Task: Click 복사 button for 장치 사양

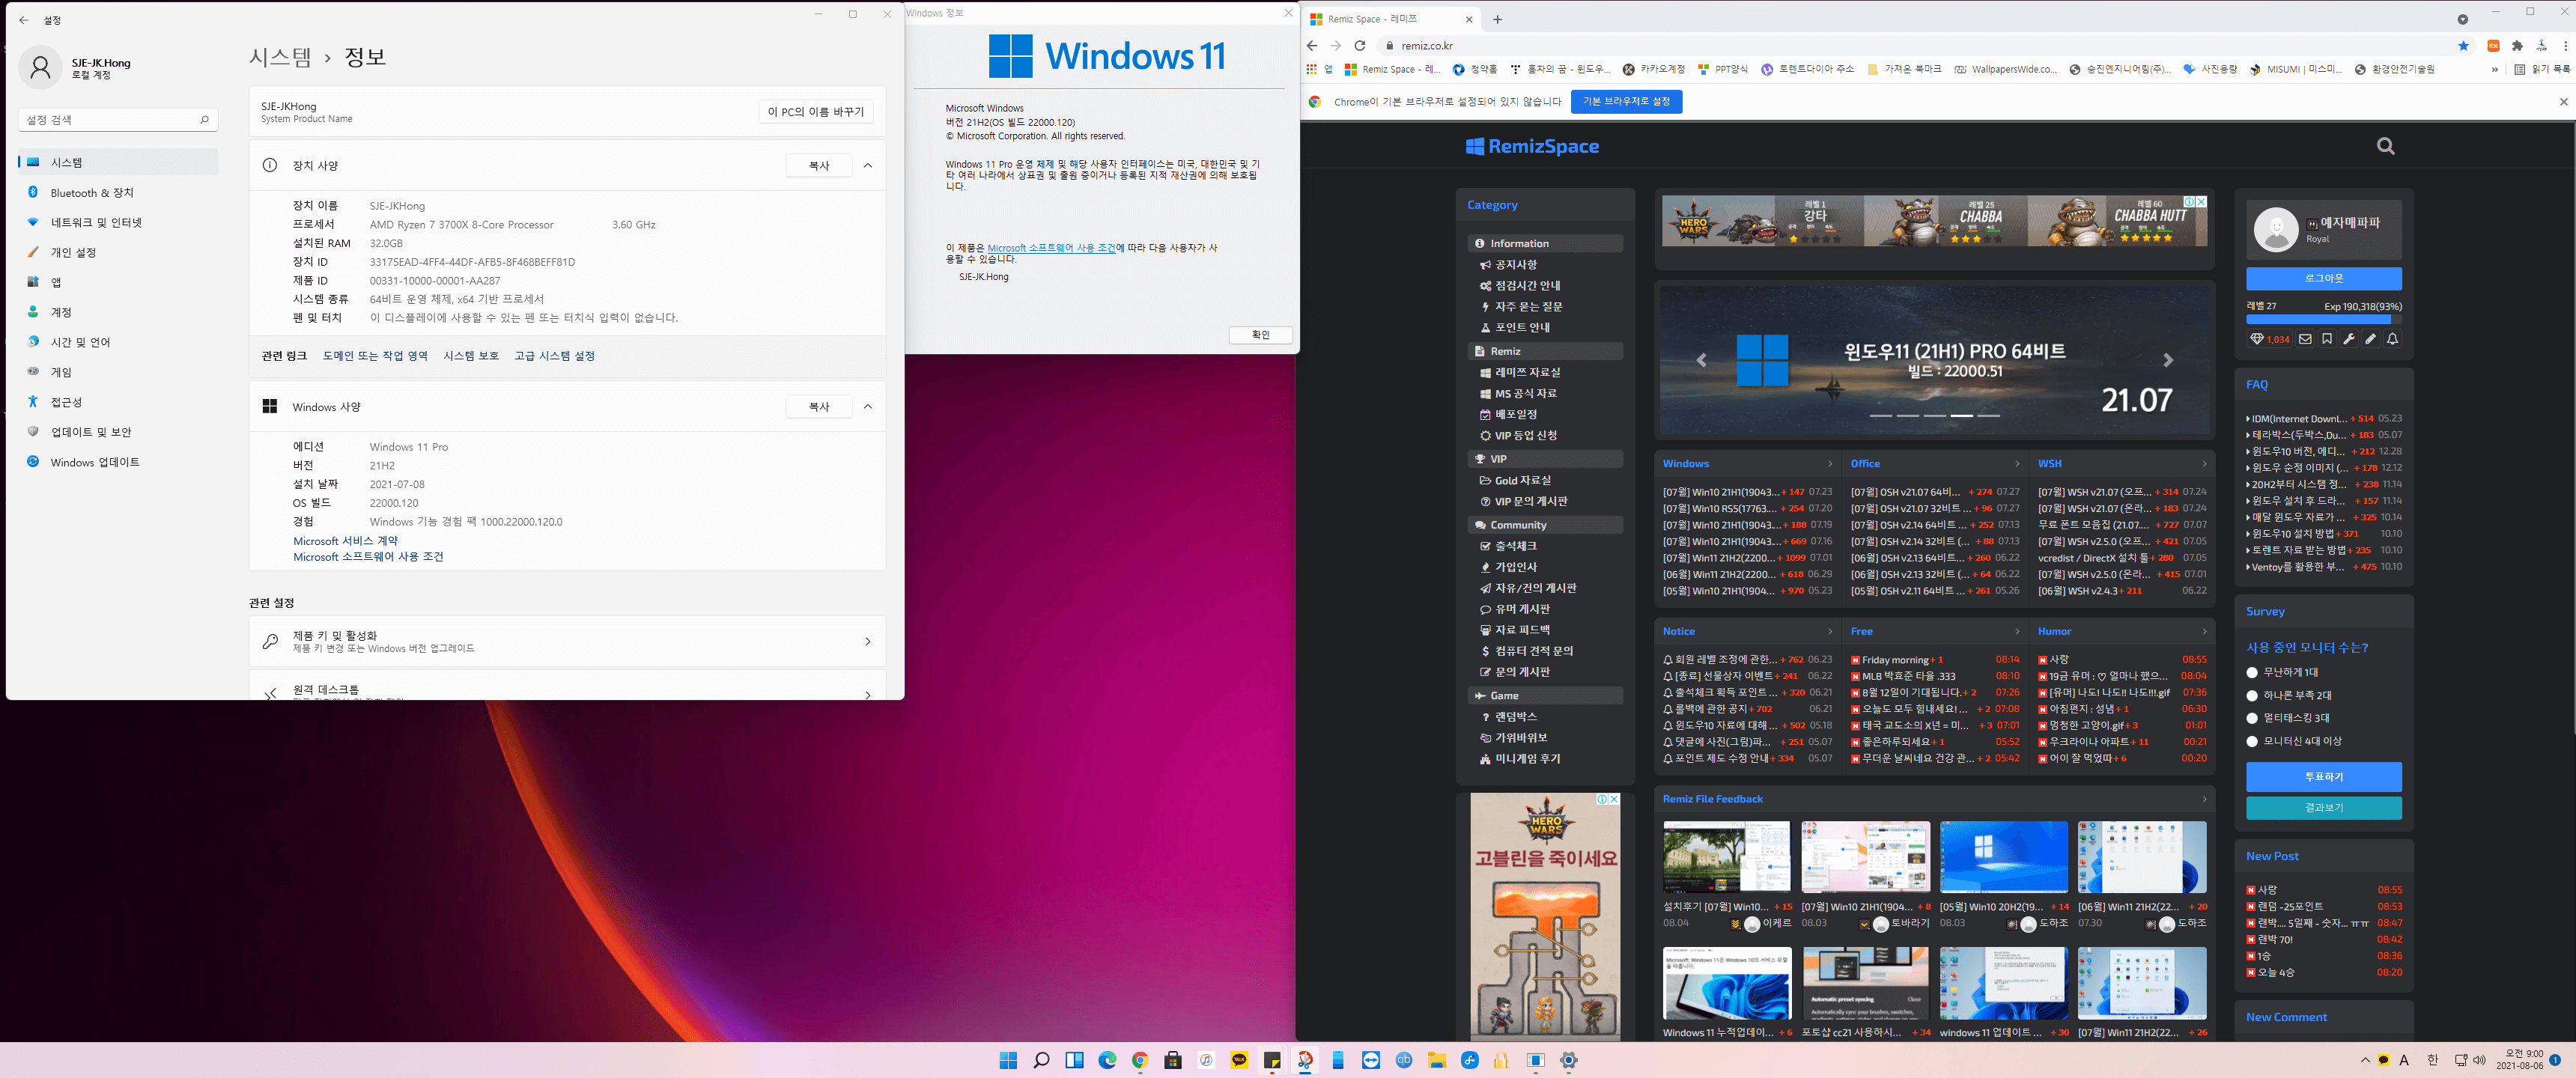Action: click(818, 166)
